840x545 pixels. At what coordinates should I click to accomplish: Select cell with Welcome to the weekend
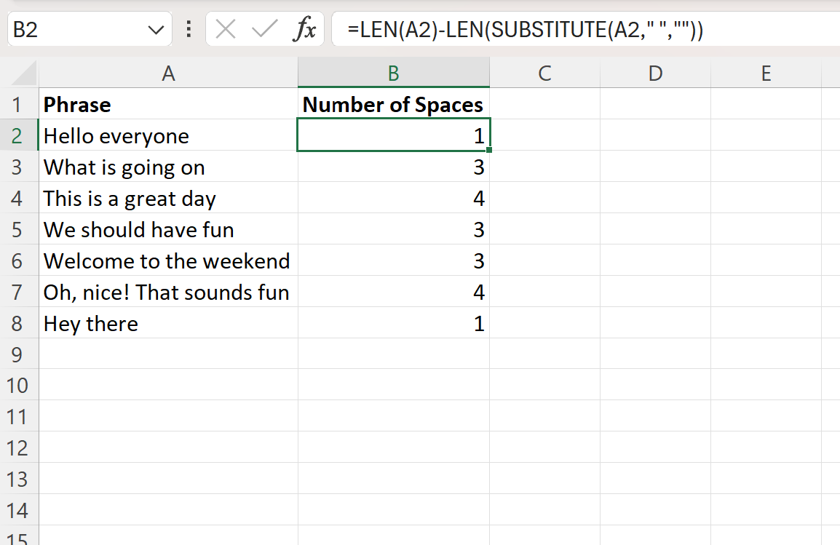[168, 260]
